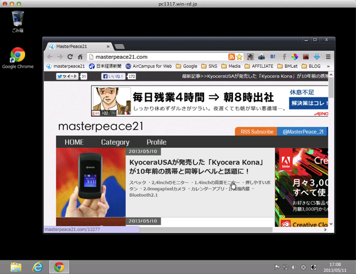Click the Adobe Creative Cloud ad
Screen dimensions: 356x274
coord(301,187)
